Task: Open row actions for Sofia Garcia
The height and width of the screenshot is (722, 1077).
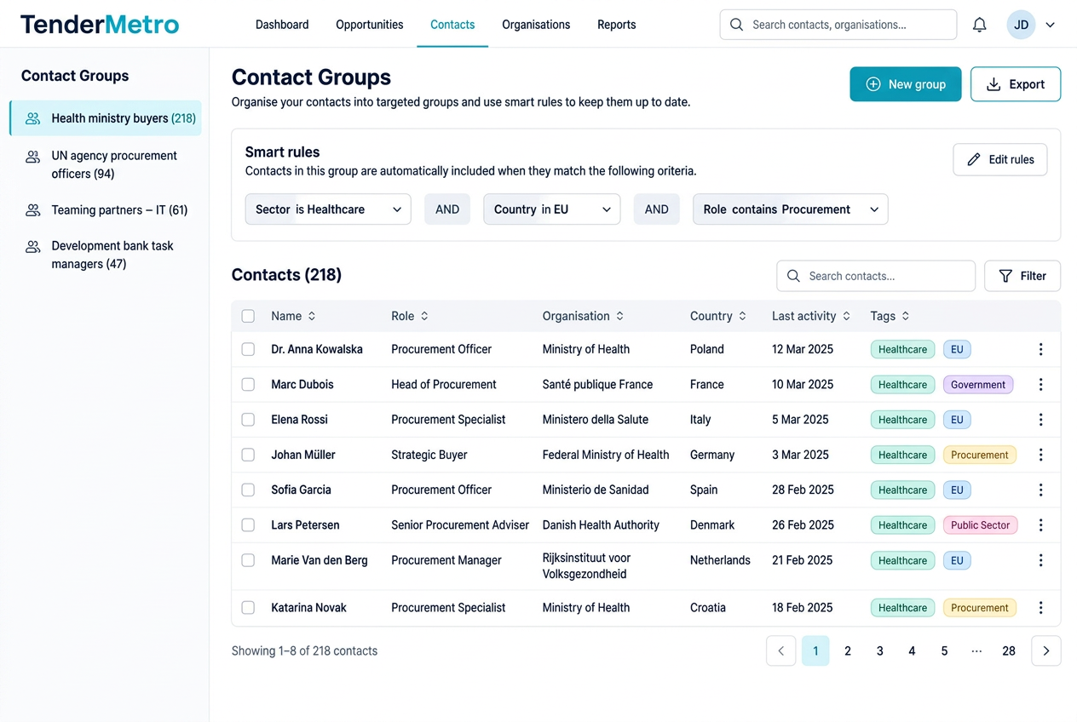Action: click(x=1040, y=490)
